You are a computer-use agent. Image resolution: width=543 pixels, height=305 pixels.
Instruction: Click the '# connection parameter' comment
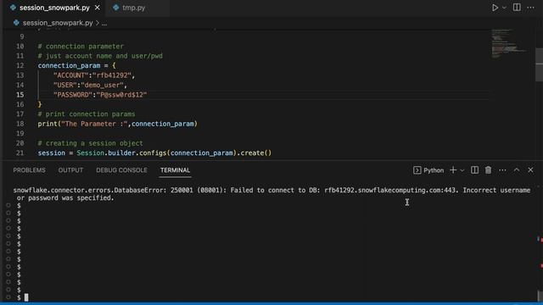[x=81, y=47]
